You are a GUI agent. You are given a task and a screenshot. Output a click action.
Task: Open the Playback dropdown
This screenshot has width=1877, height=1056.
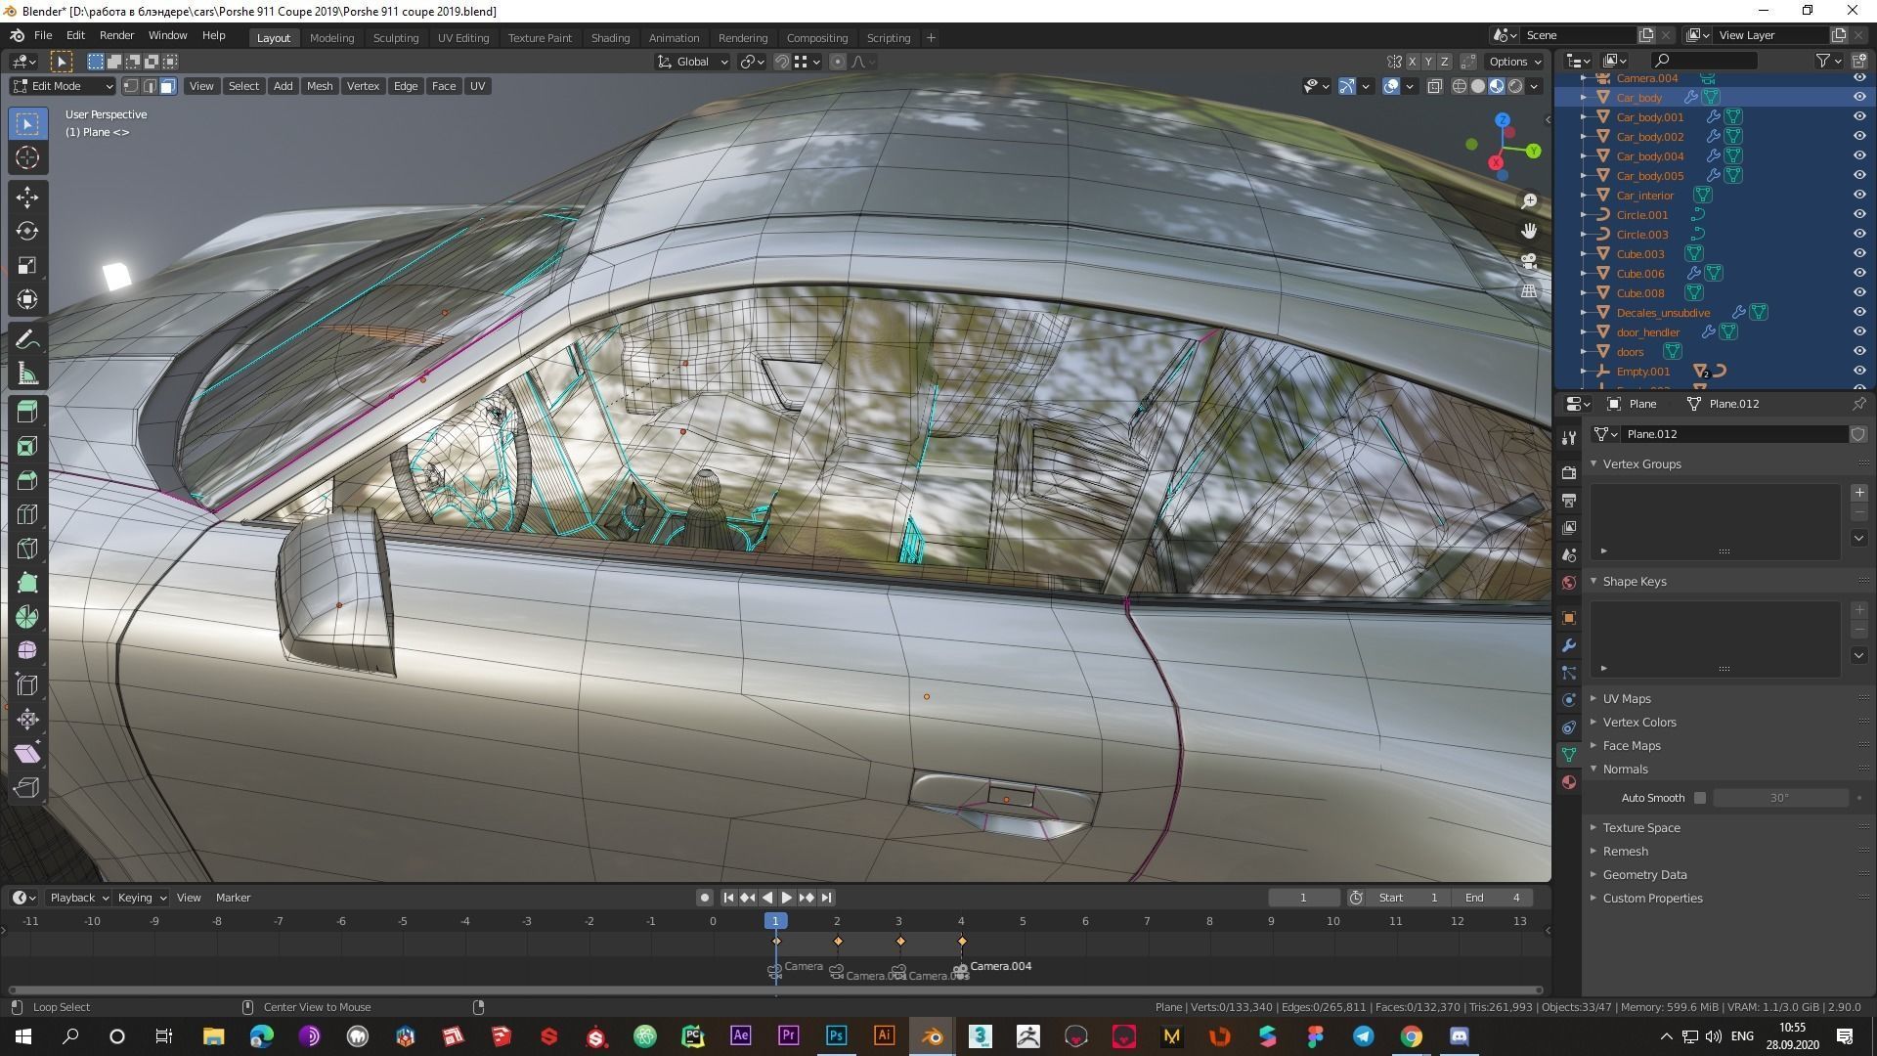[x=79, y=898]
